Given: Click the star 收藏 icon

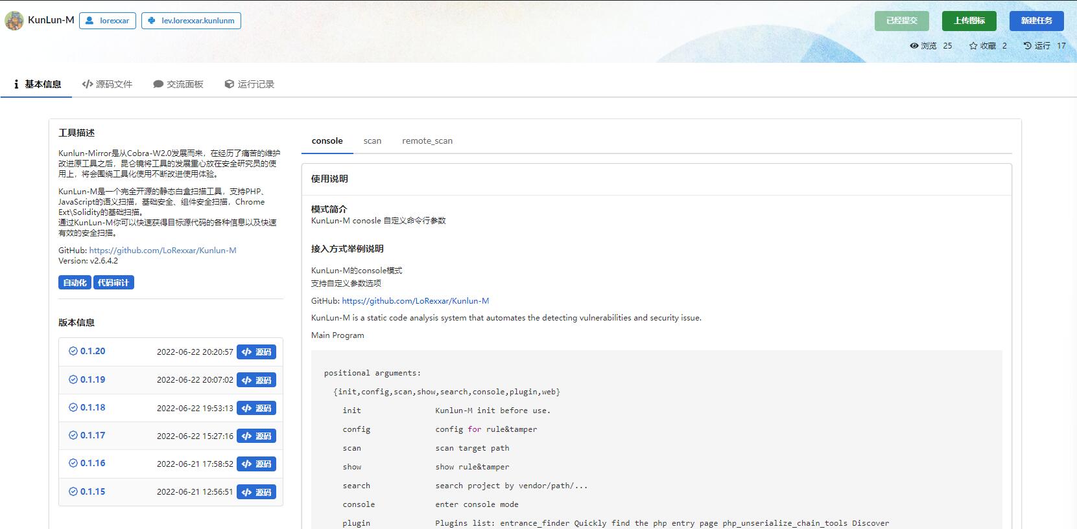Looking at the screenshot, I should (973, 46).
